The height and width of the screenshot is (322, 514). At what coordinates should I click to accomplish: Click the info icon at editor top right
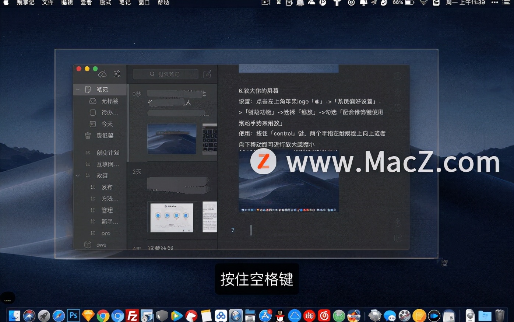397,76
